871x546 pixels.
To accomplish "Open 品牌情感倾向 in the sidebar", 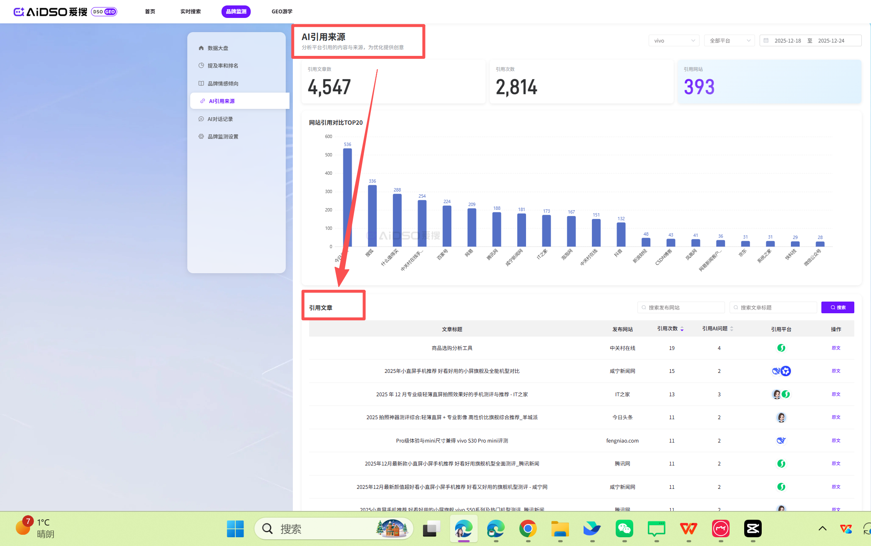I will coord(223,83).
